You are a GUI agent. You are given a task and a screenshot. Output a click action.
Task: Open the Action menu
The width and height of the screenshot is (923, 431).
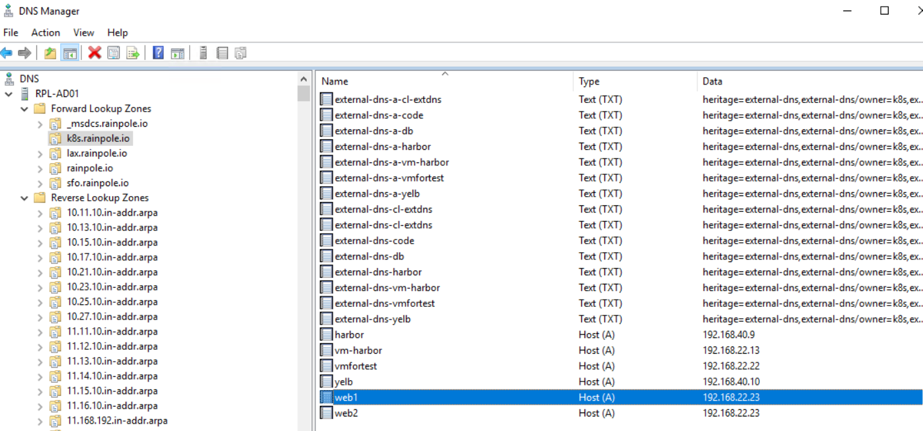point(46,32)
